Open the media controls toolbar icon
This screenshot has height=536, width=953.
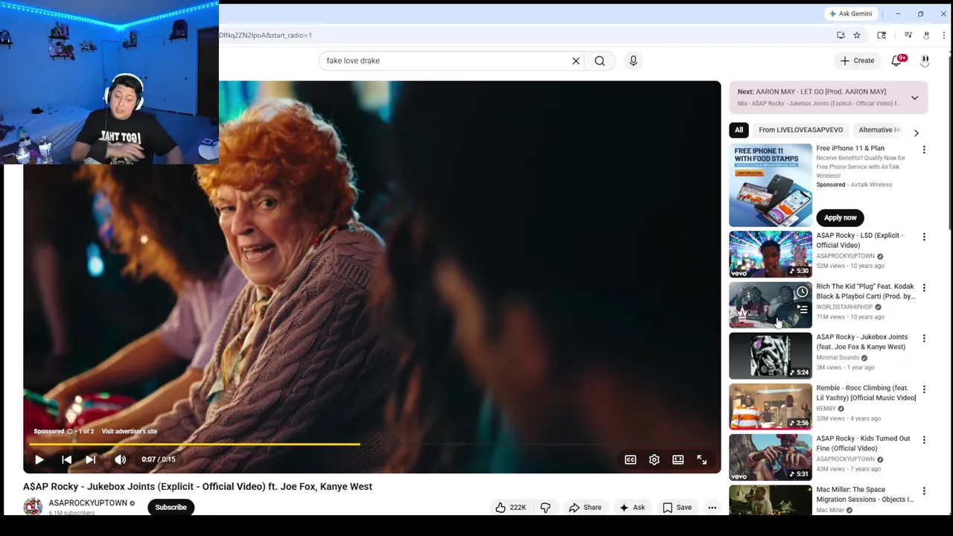click(x=908, y=35)
